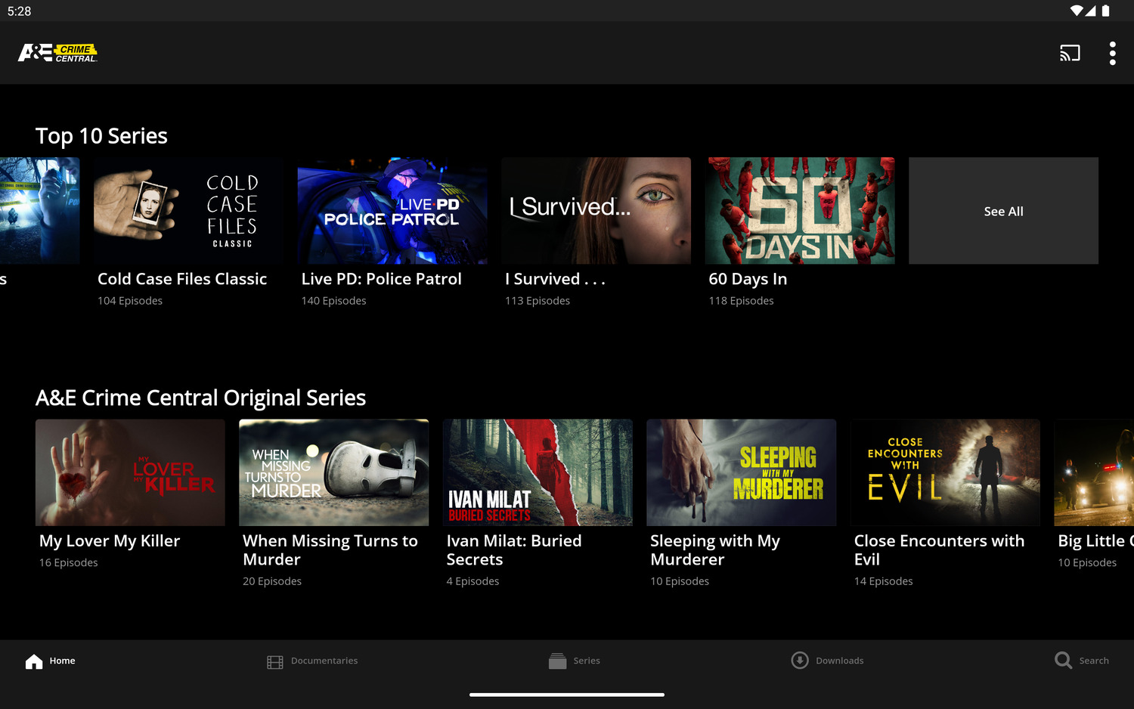The height and width of the screenshot is (709, 1134).
Task: Tap the 16 Episodes text
Action: pyautogui.click(x=69, y=563)
